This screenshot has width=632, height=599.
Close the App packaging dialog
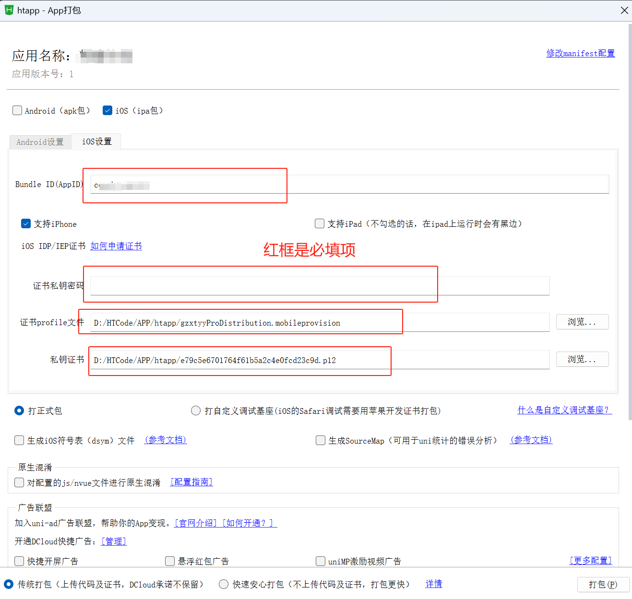[x=624, y=11]
